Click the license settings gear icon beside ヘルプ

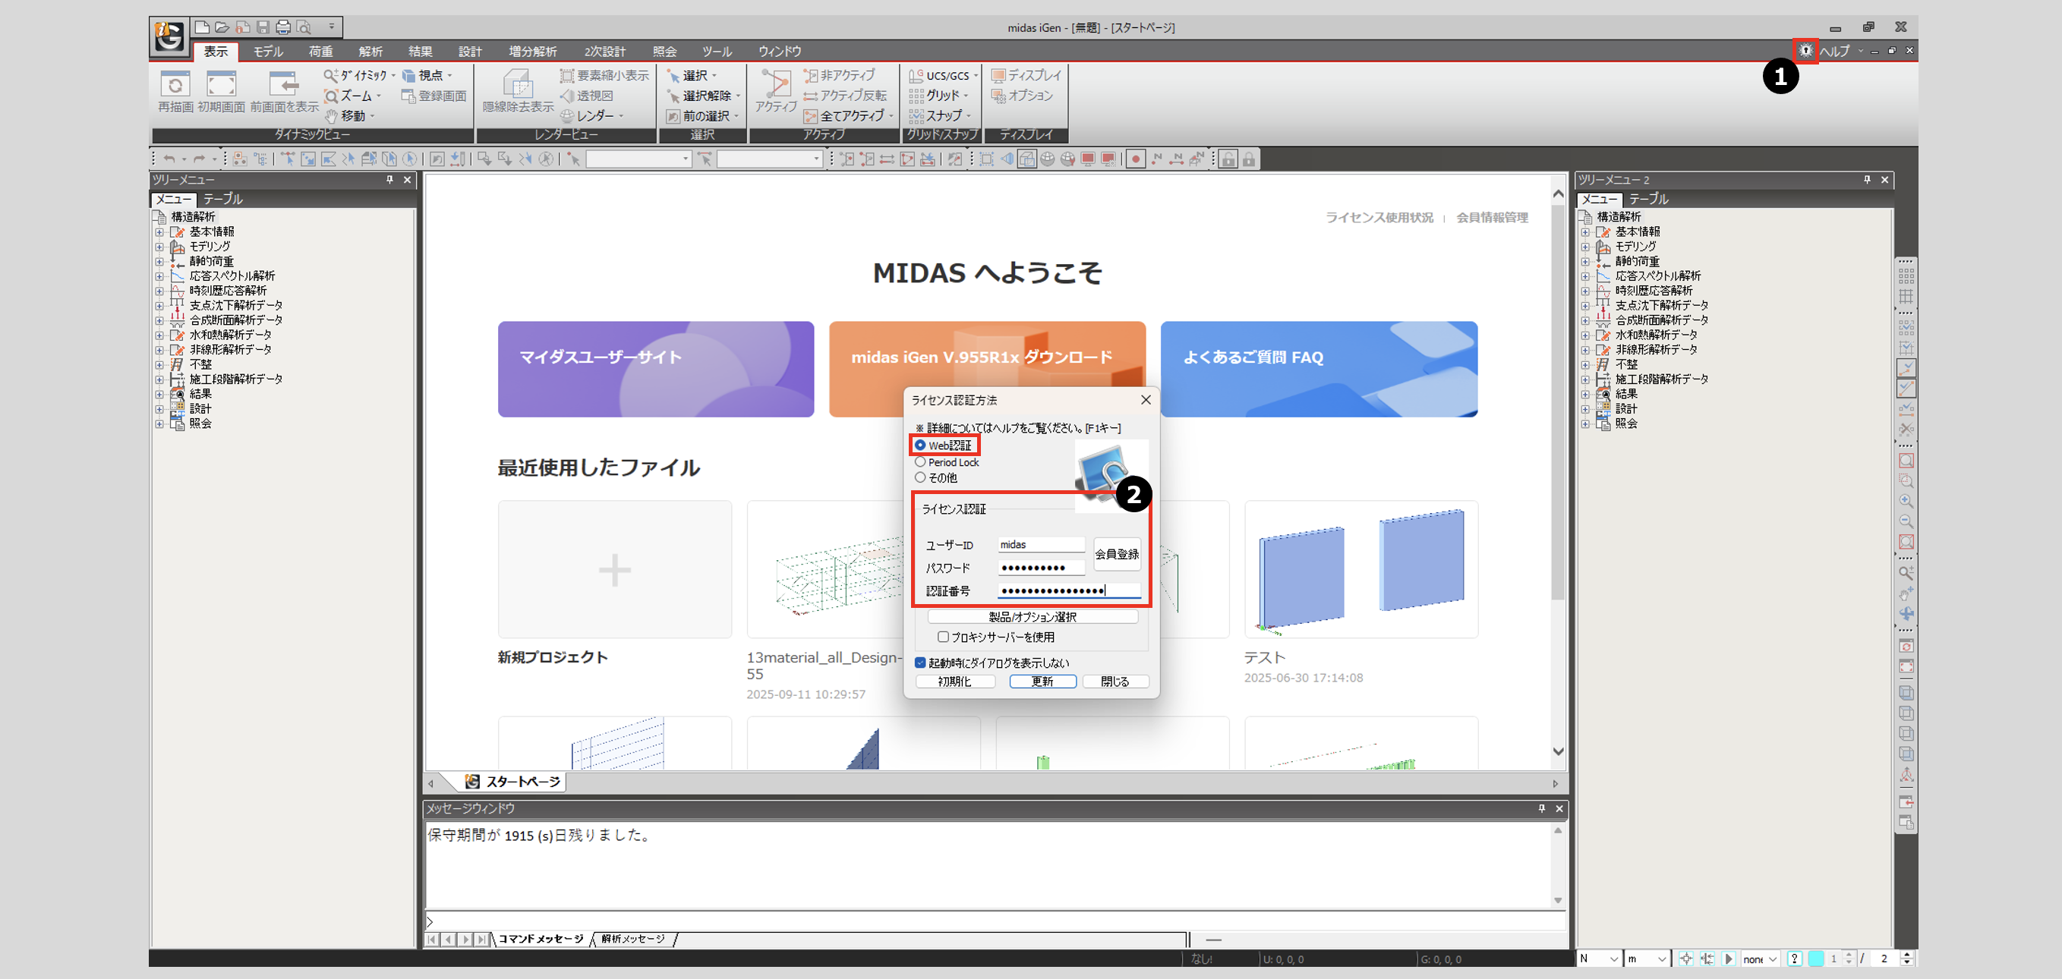(x=1806, y=50)
